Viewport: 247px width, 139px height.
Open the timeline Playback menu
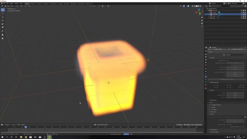[7, 125]
